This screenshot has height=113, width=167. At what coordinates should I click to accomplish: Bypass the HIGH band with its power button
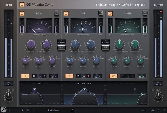[x=110, y=13]
